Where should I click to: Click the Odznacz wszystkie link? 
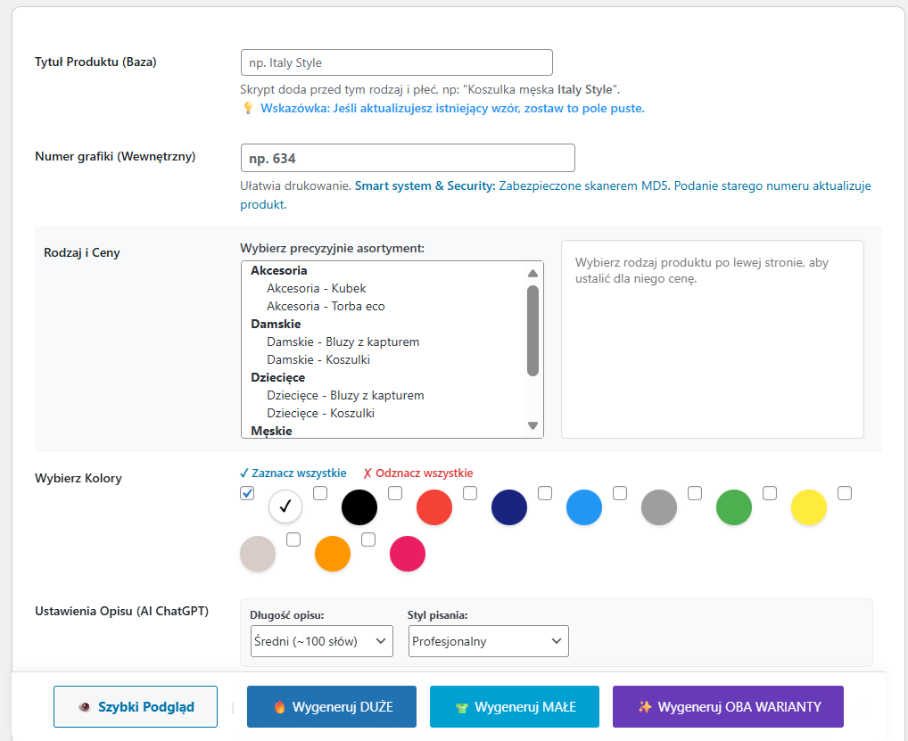coord(417,473)
